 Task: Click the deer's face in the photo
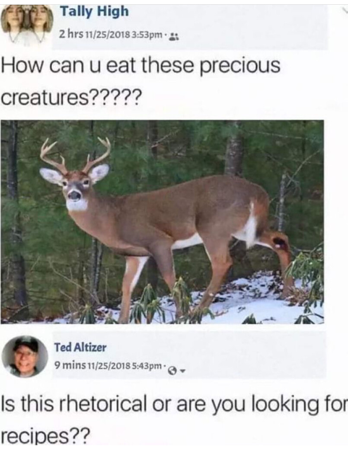76,191
